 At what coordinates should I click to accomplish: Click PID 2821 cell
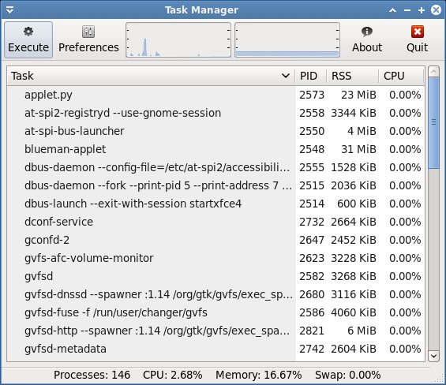coord(312,331)
